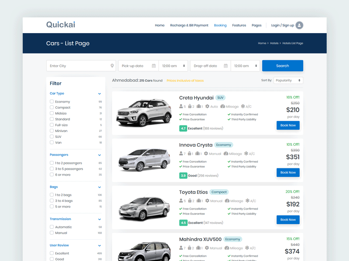The width and height of the screenshot is (349, 261).
Task: Check the Economy car type filter
Action: point(51,101)
